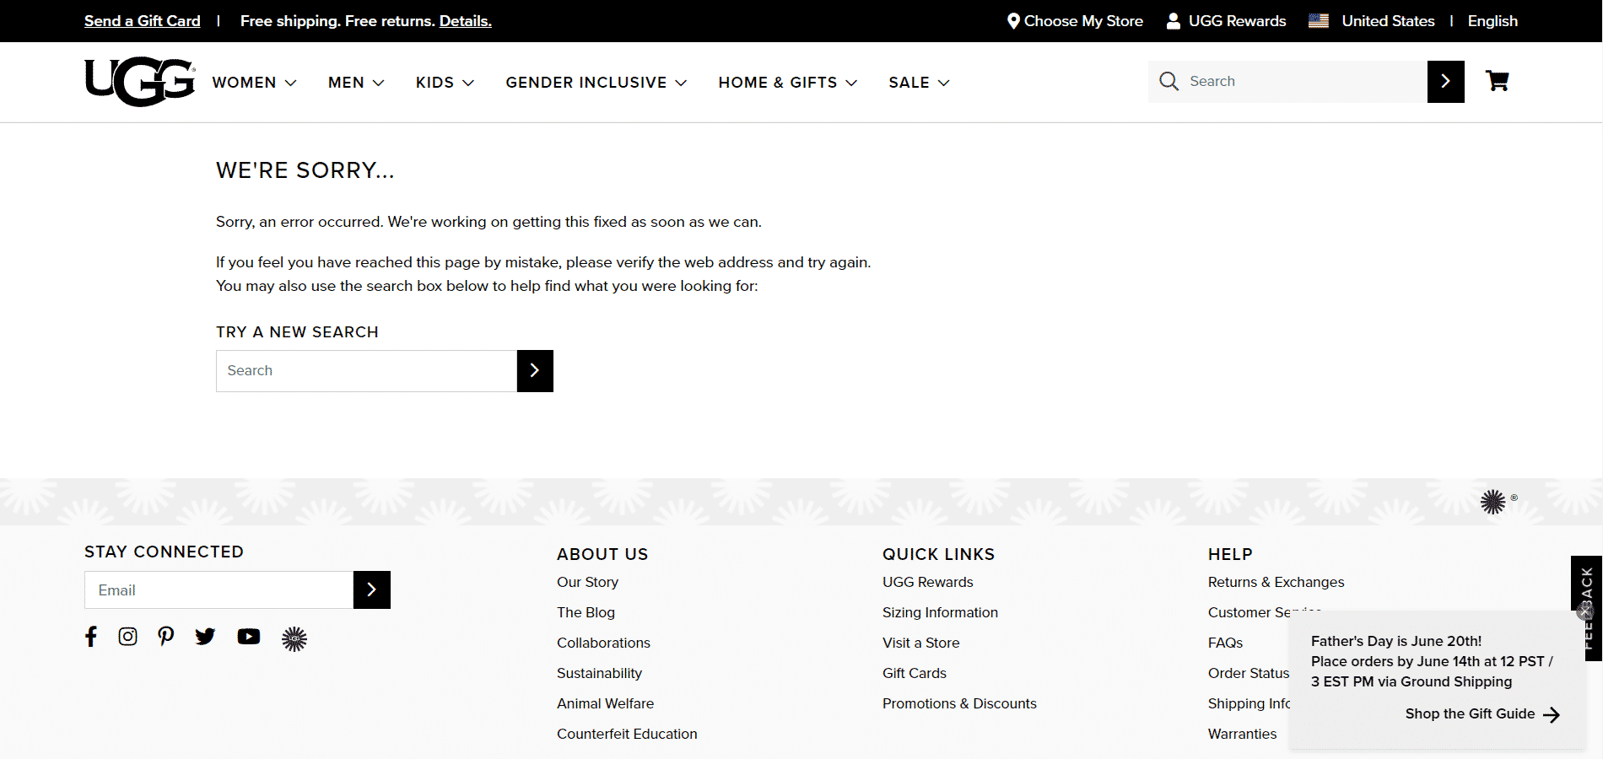This screenshot has height=759, width=1603.
Task: Click Shop the Gift Guide
Action: tap(1482, 714)
